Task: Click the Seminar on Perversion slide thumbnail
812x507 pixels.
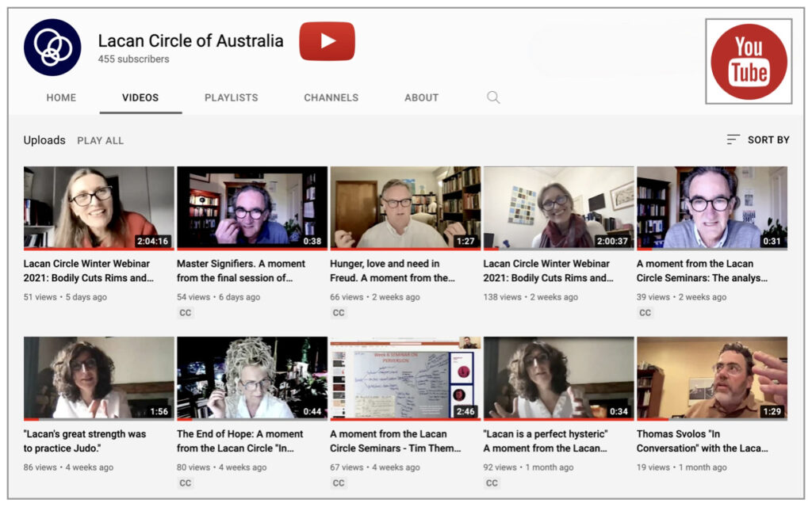Action: tap(405, 378)
